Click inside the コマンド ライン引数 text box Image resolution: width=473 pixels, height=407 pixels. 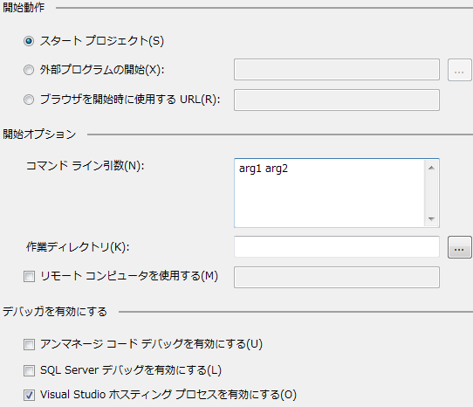[x=329, y=193]
